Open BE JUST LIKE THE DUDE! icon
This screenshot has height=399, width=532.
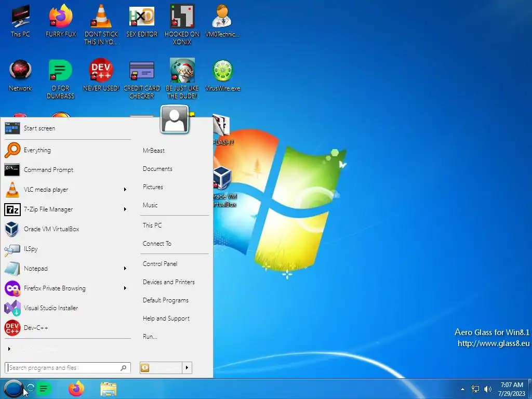point(182,79)
